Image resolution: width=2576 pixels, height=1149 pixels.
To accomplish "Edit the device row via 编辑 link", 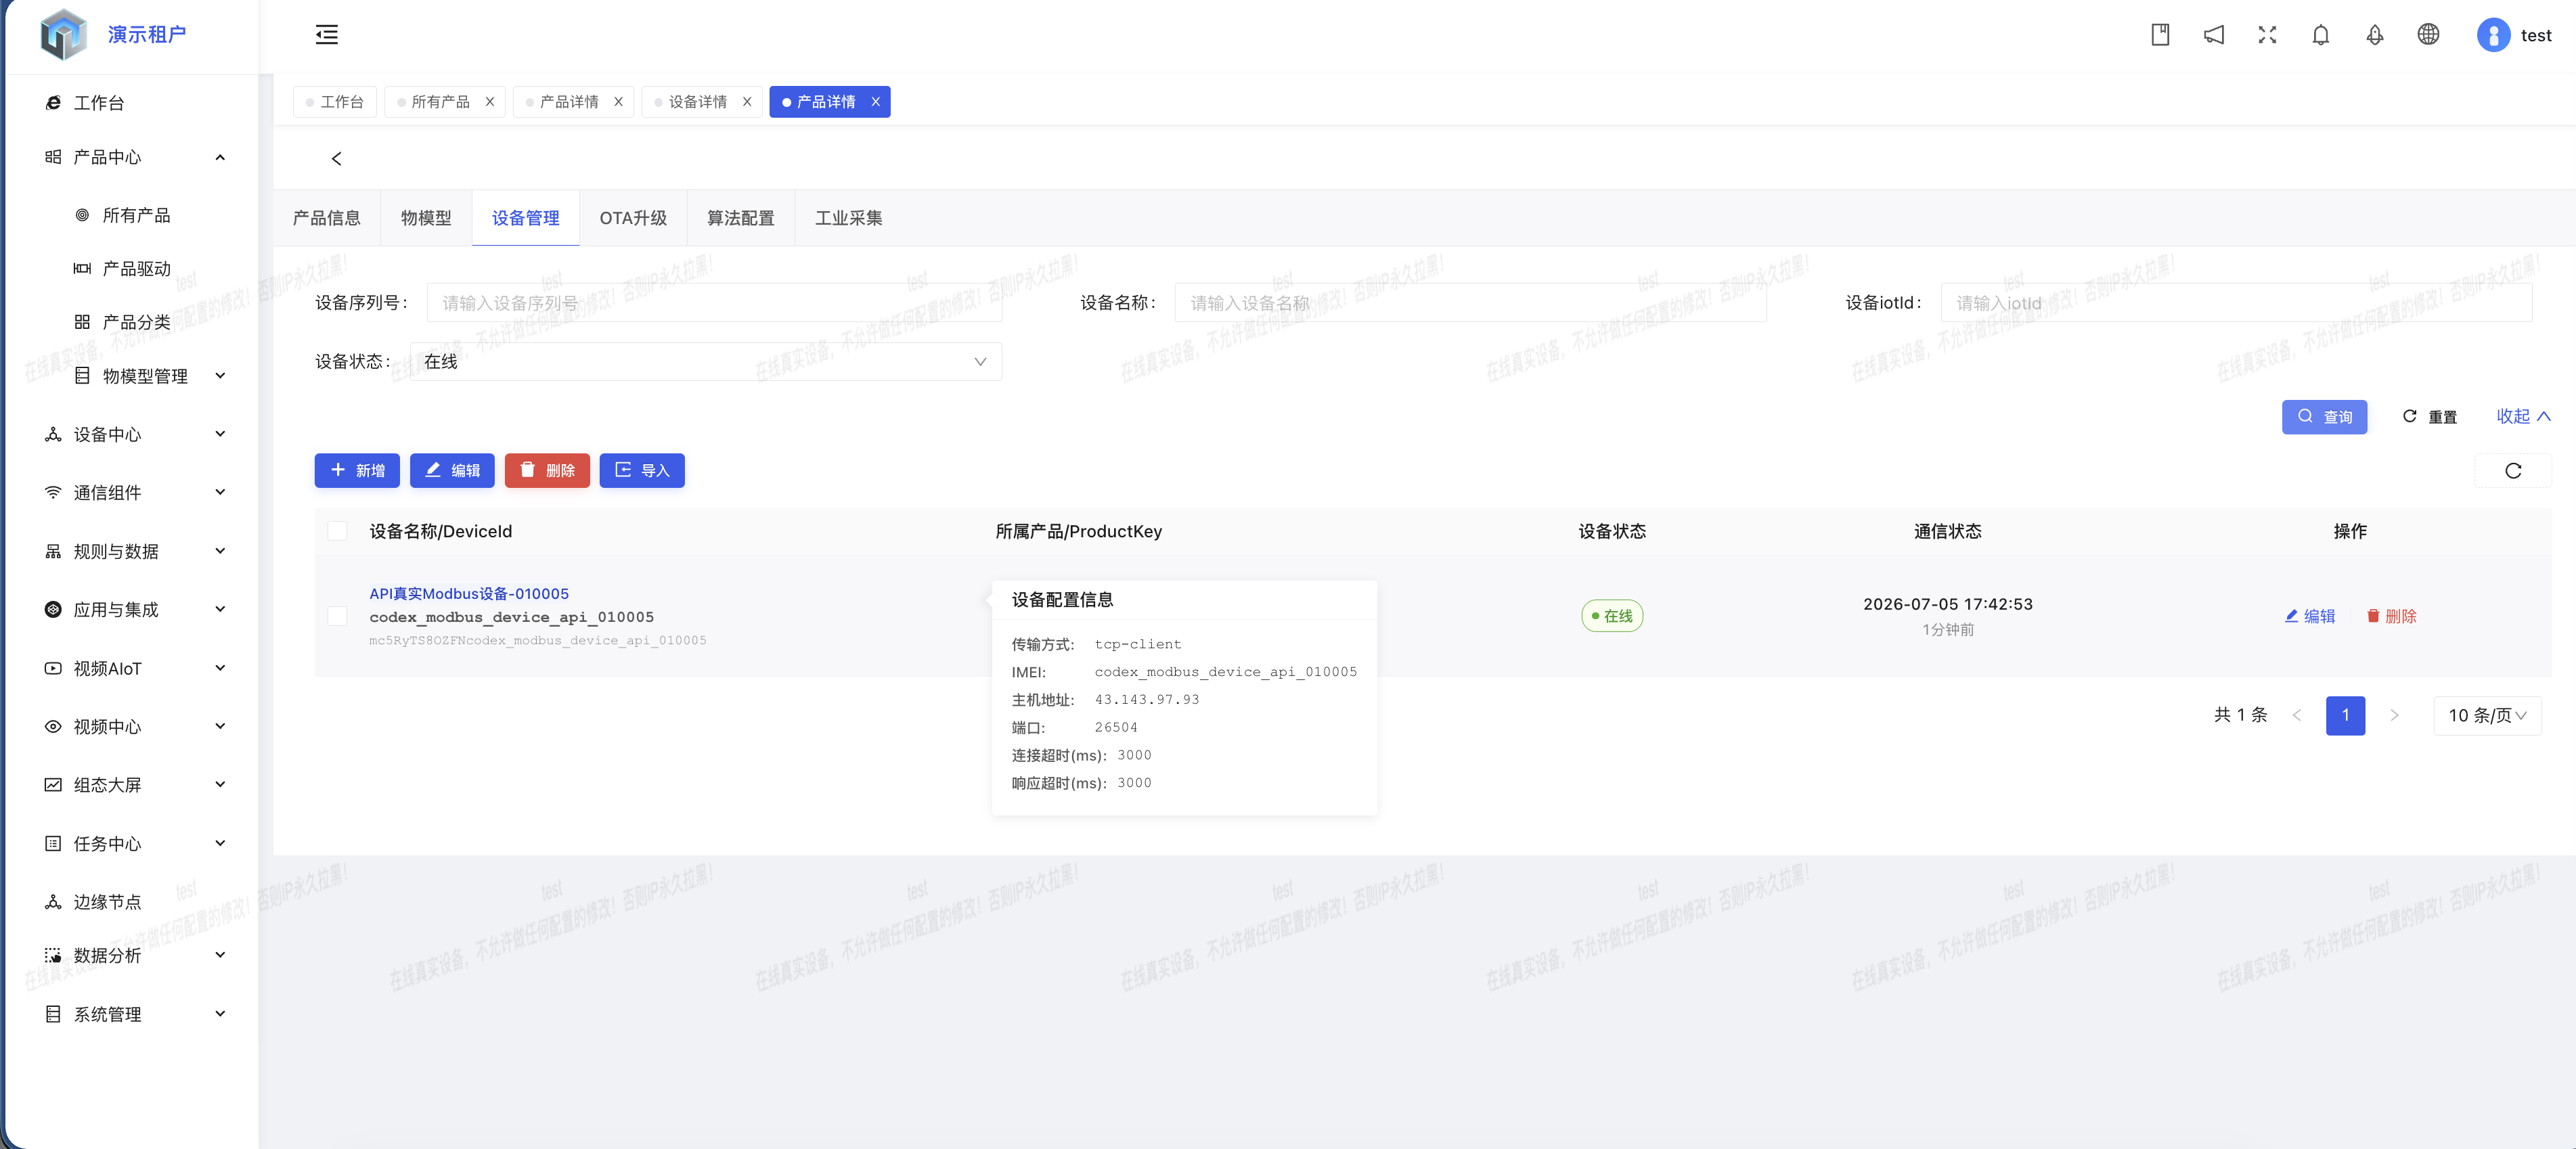I will point(2310,616).
